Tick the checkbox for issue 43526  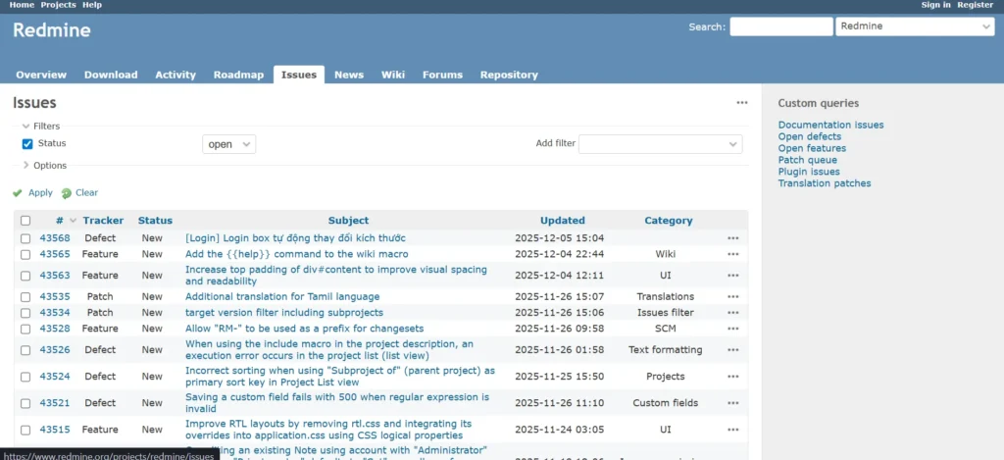(x=25, y=350)
